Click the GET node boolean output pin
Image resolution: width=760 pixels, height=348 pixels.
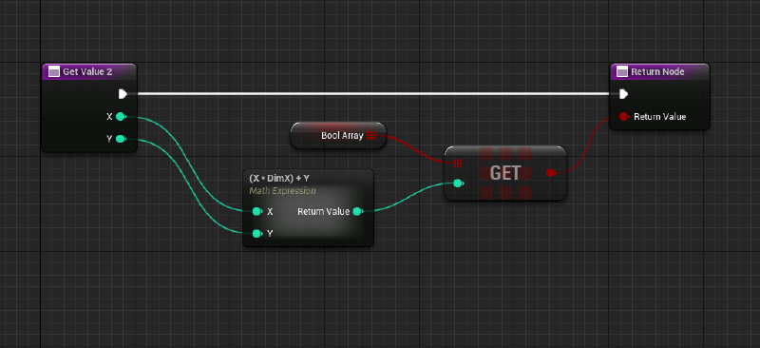coord(551,172)
